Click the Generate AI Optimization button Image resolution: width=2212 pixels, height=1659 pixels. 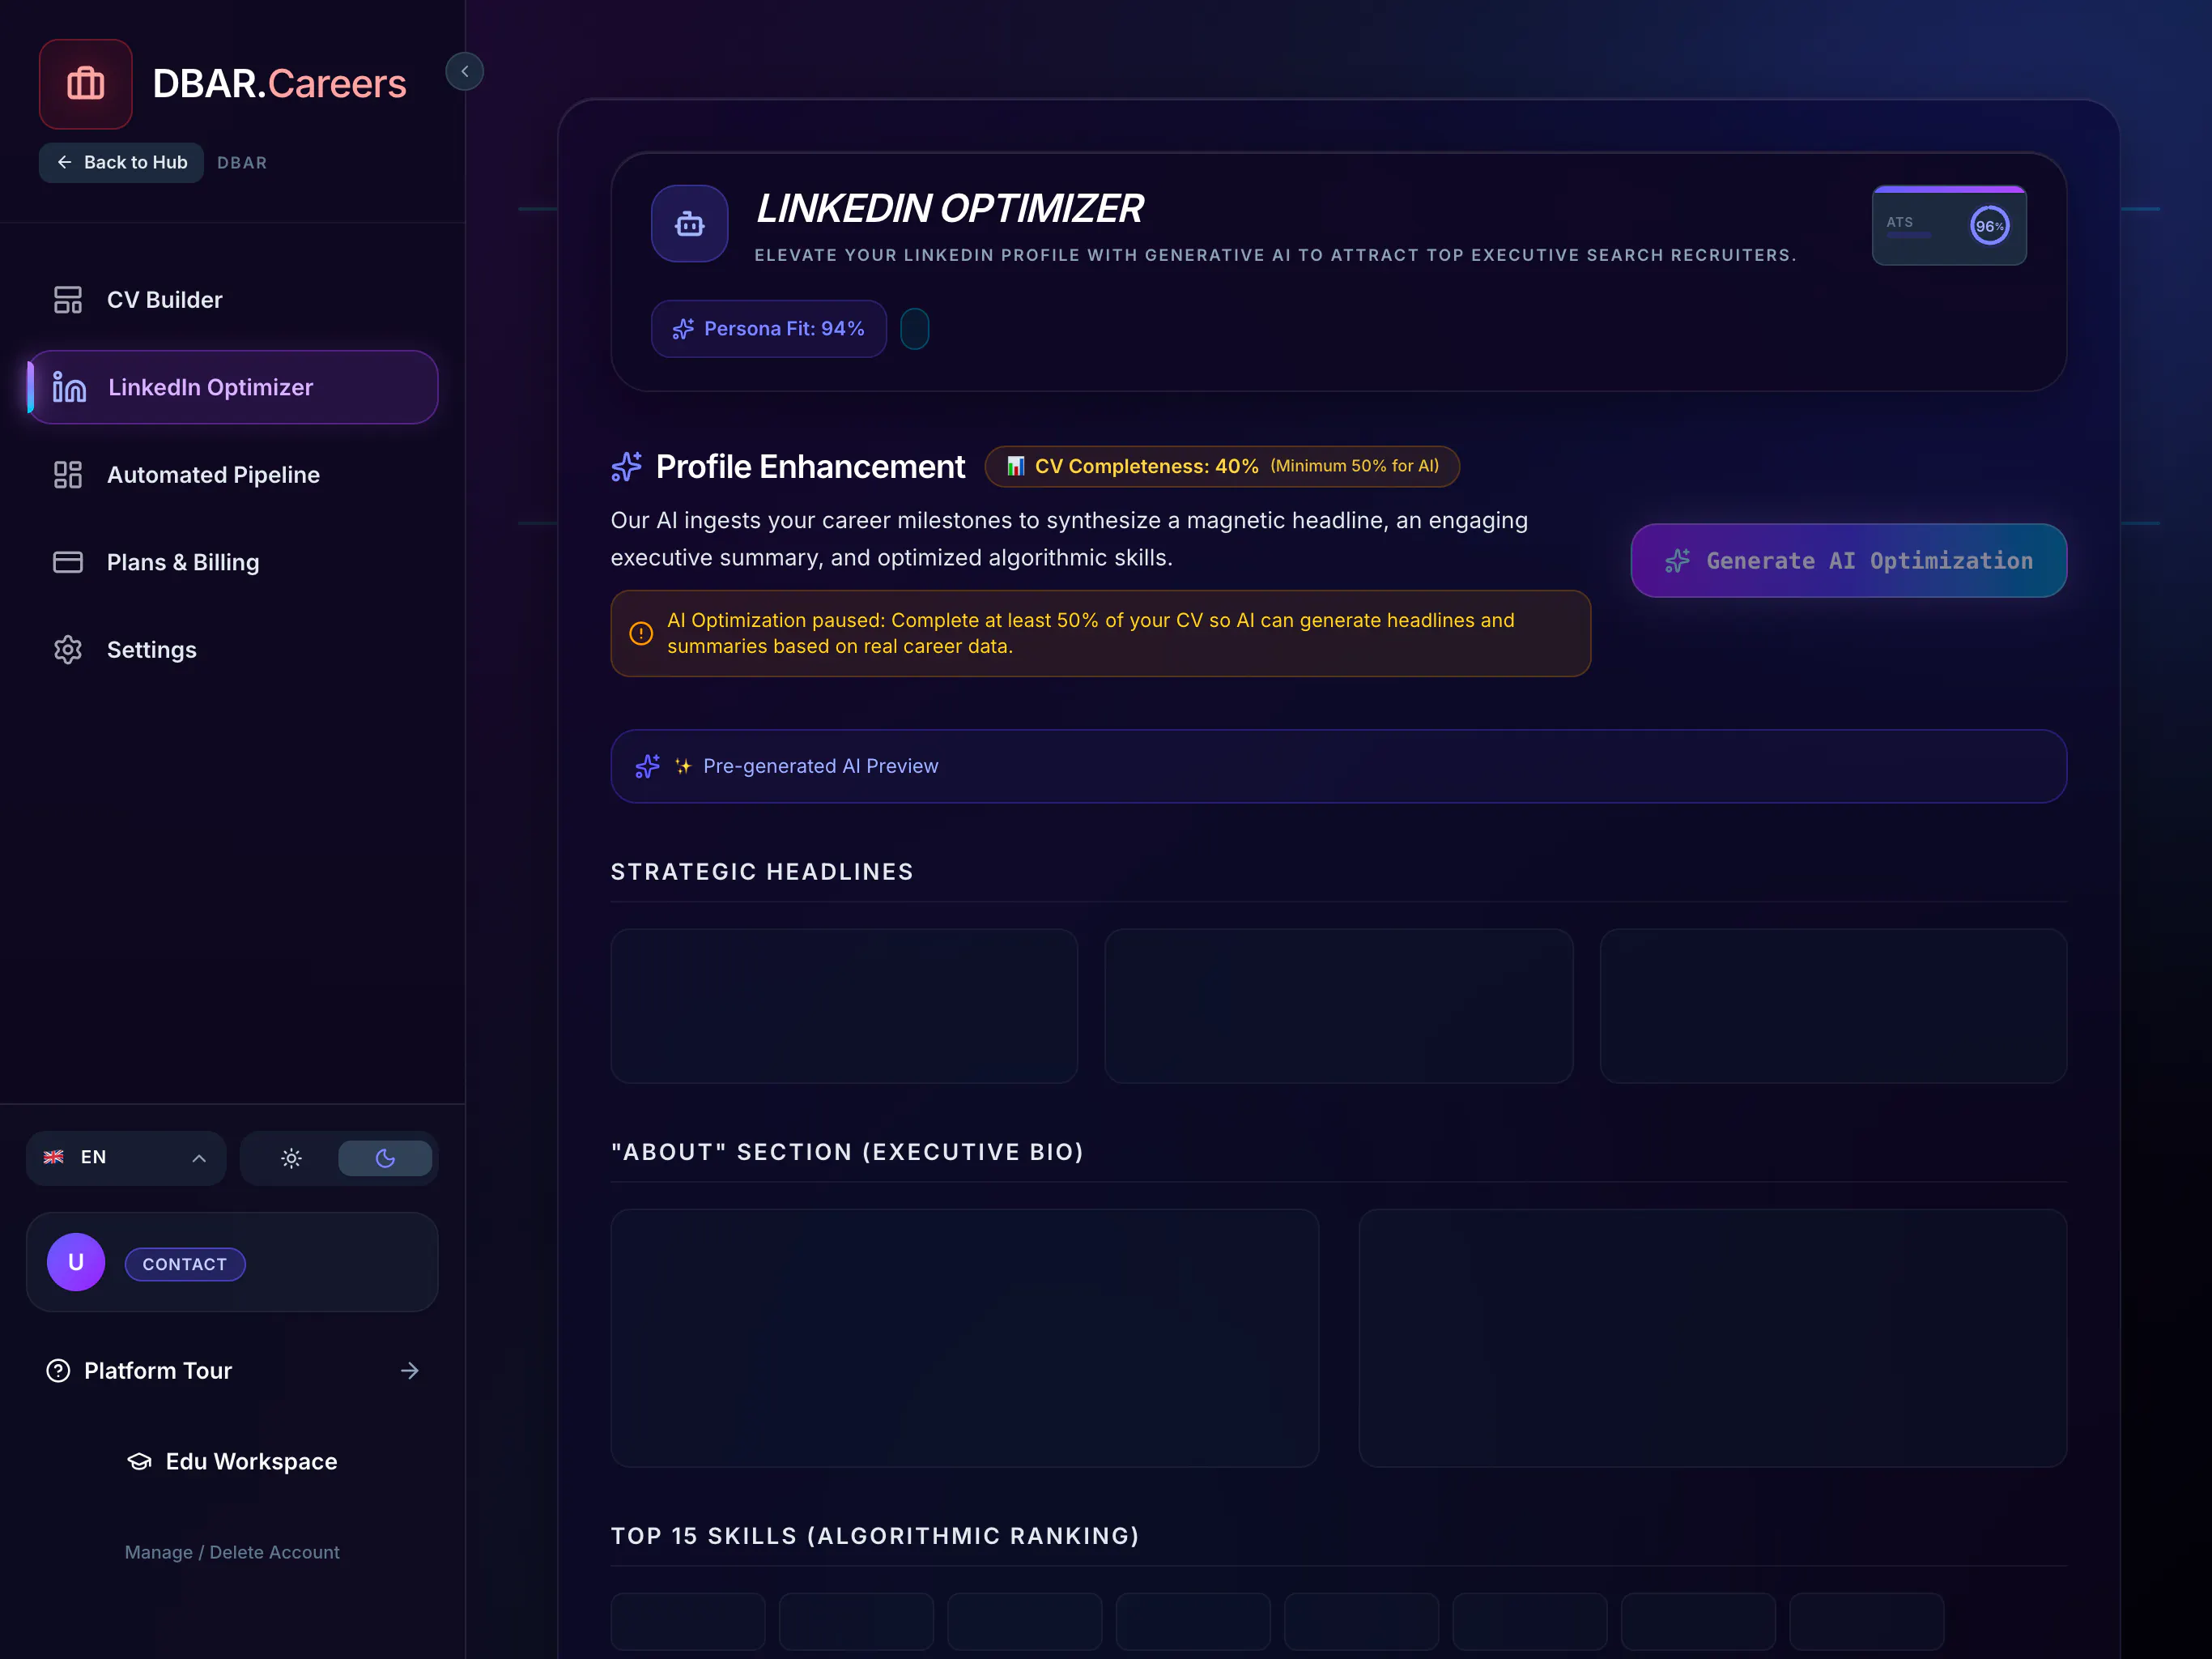pyautogui.click(x=1848, y=561)
